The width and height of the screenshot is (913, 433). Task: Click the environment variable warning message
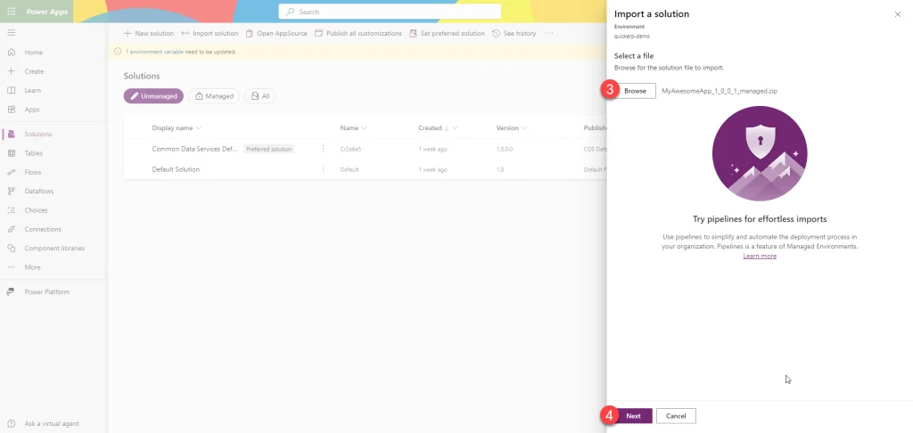tap(180, 52)
